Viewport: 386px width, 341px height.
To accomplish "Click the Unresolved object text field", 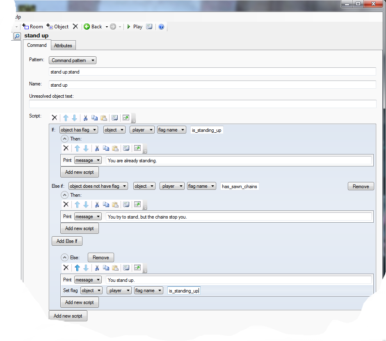I will click(203, 104).
